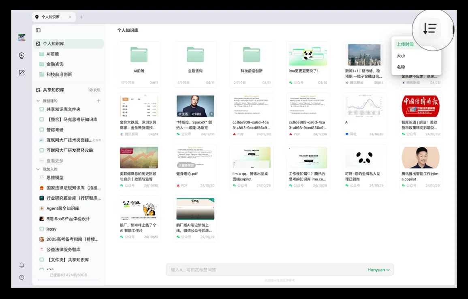The width and height of the screenshot is (468, 299).
Task: Sort by 大小 in the sort menu
Action: tap(401, 56)
